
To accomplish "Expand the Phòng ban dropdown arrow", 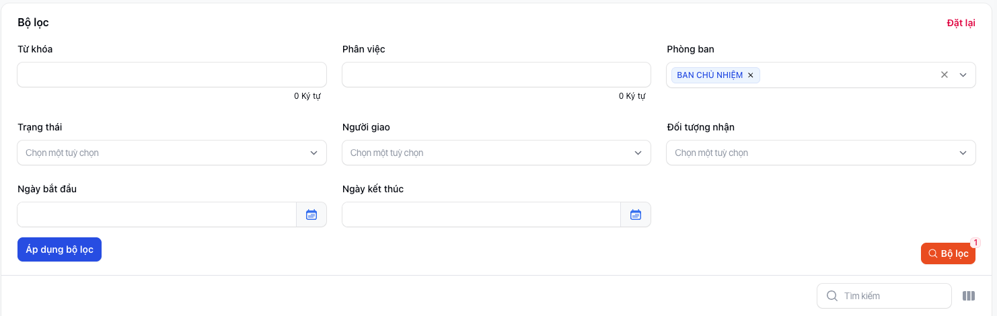I will click(x=963, y=75).
